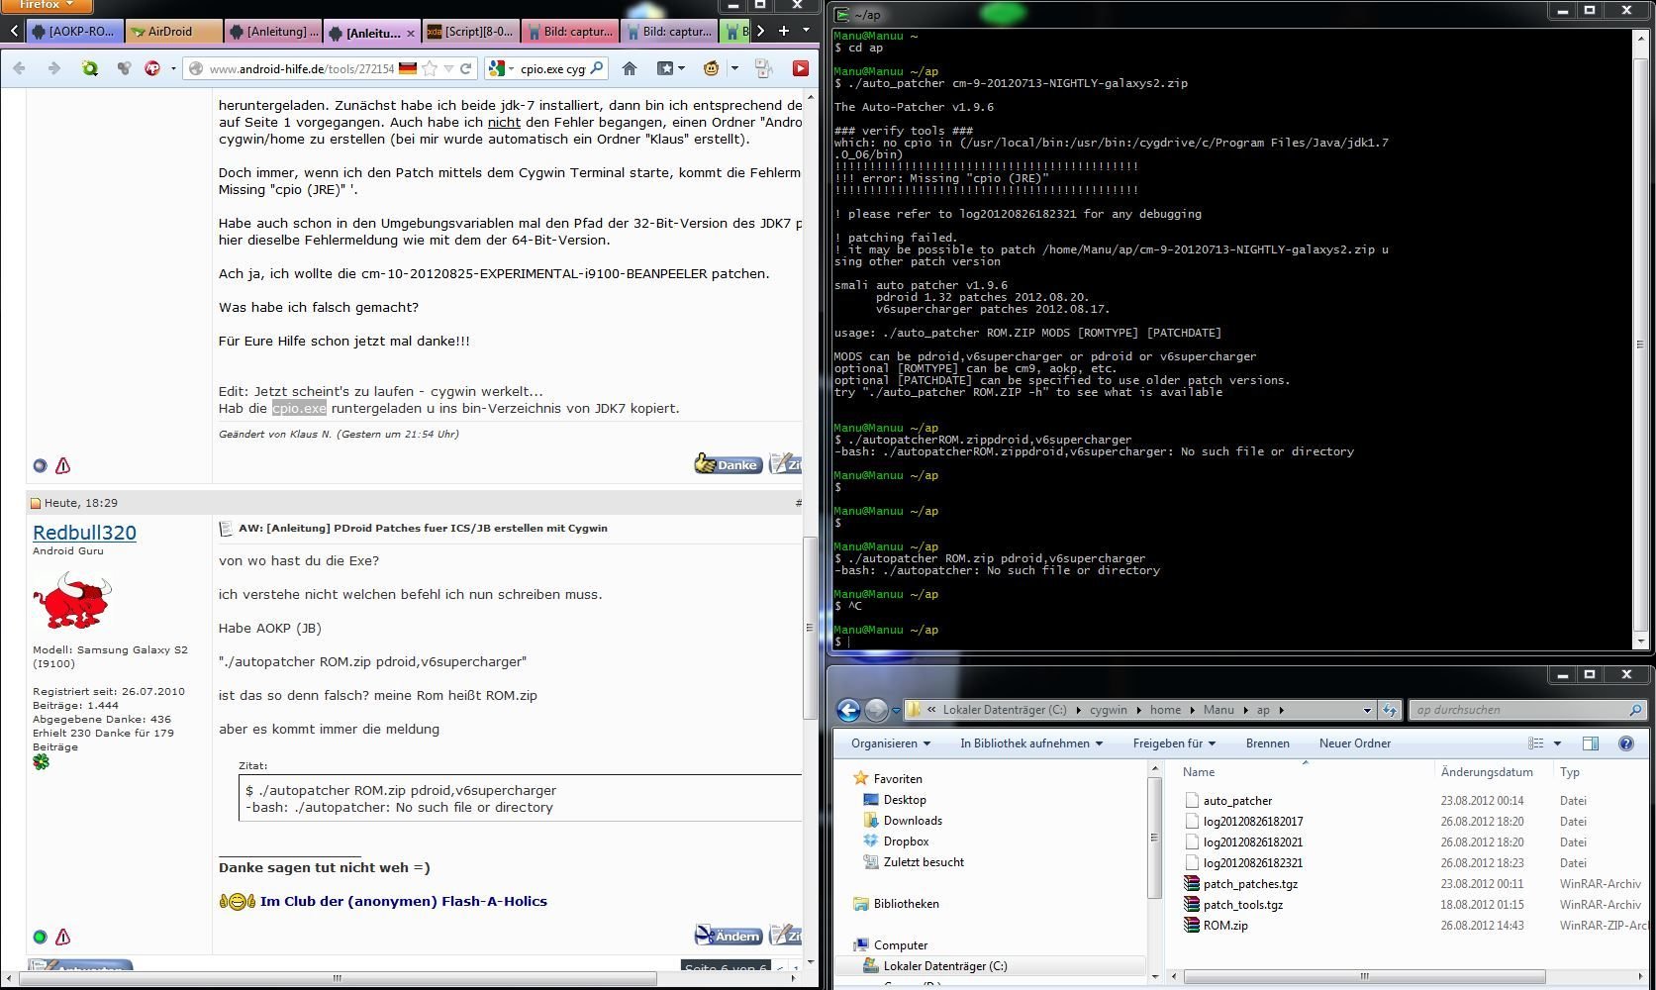Open the Adblock Plus dropdown arrow
Screen dimensions: 1656x990
(173, 68)
